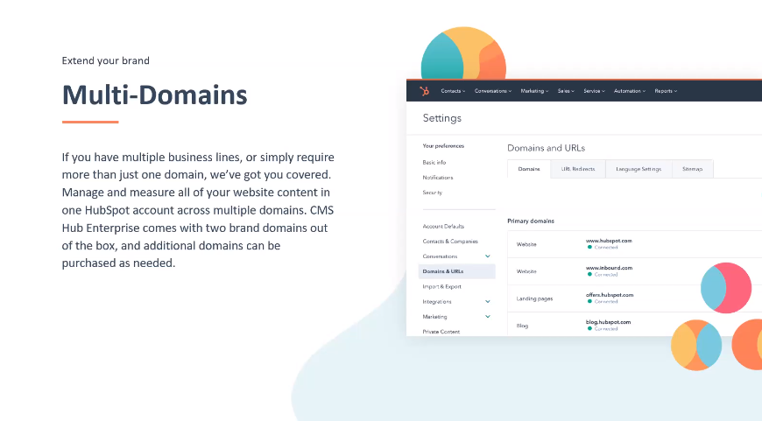Click Connected status under offers.hubspot.com

[603, 302]
